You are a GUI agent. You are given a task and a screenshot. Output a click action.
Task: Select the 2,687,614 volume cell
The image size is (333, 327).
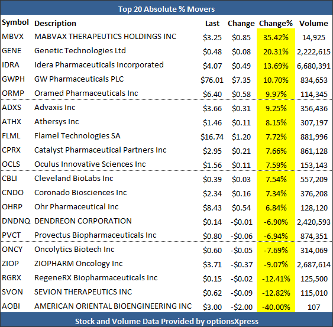coord(313,265)
